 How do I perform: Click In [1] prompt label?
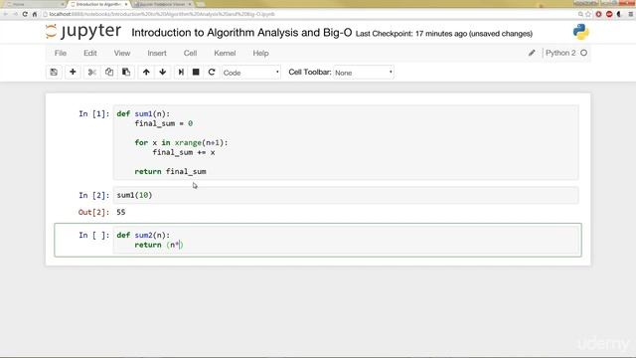click(x=94, y=114)
